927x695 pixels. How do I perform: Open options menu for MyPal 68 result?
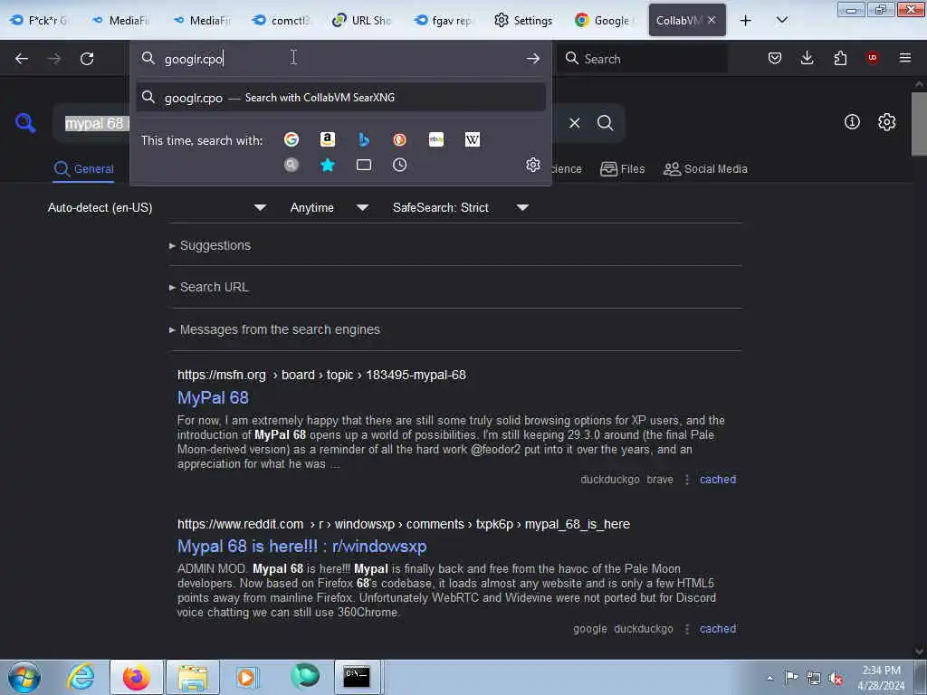click(686, 480)
